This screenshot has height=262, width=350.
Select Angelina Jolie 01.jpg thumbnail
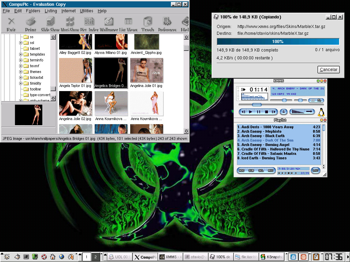147,70
